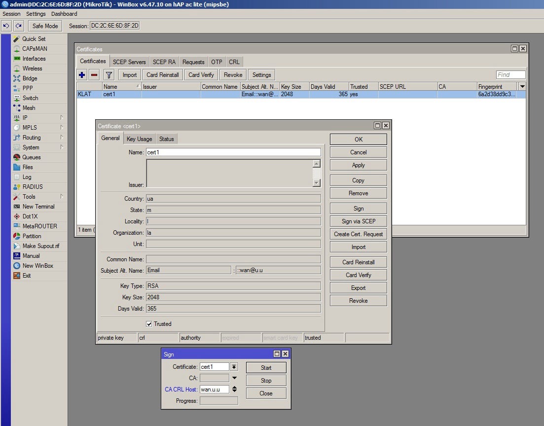Viewport: 544px width, 426px height.
Task: Open column selector dropdown in certificates table
Action: (522, 86)
